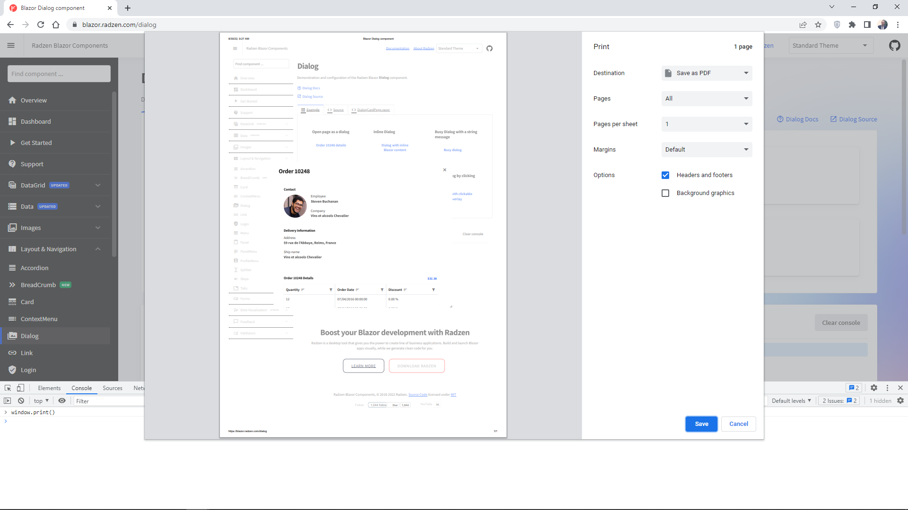Screen dimensions: 908x510
Task: Click the browser forward arrow
Action: 26,25
